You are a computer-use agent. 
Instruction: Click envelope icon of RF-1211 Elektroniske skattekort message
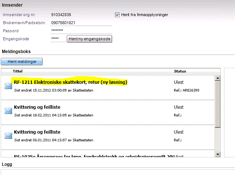8,86
